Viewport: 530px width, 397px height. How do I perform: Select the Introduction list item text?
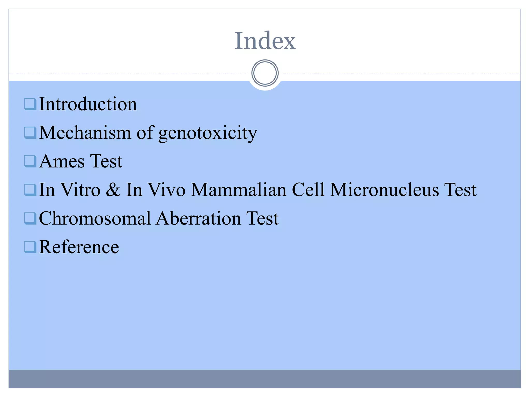[x=88, y=104]
